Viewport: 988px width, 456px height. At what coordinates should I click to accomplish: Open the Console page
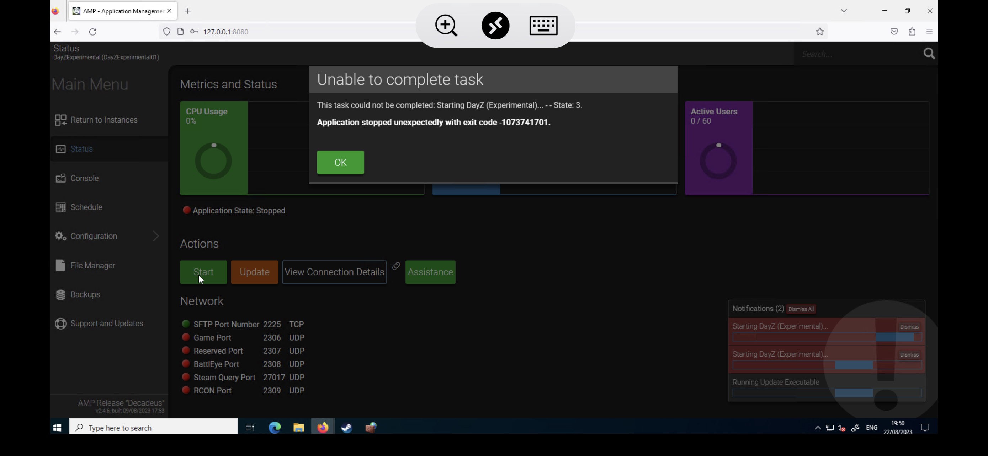pos(109,178)
